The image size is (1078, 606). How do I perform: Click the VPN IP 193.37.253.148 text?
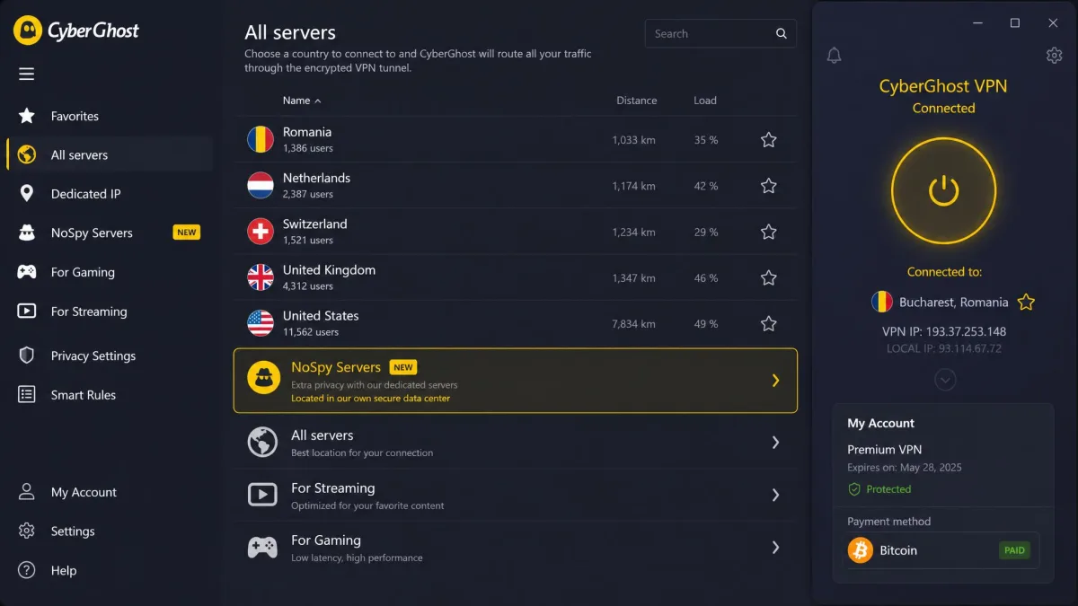coord(944,331)
